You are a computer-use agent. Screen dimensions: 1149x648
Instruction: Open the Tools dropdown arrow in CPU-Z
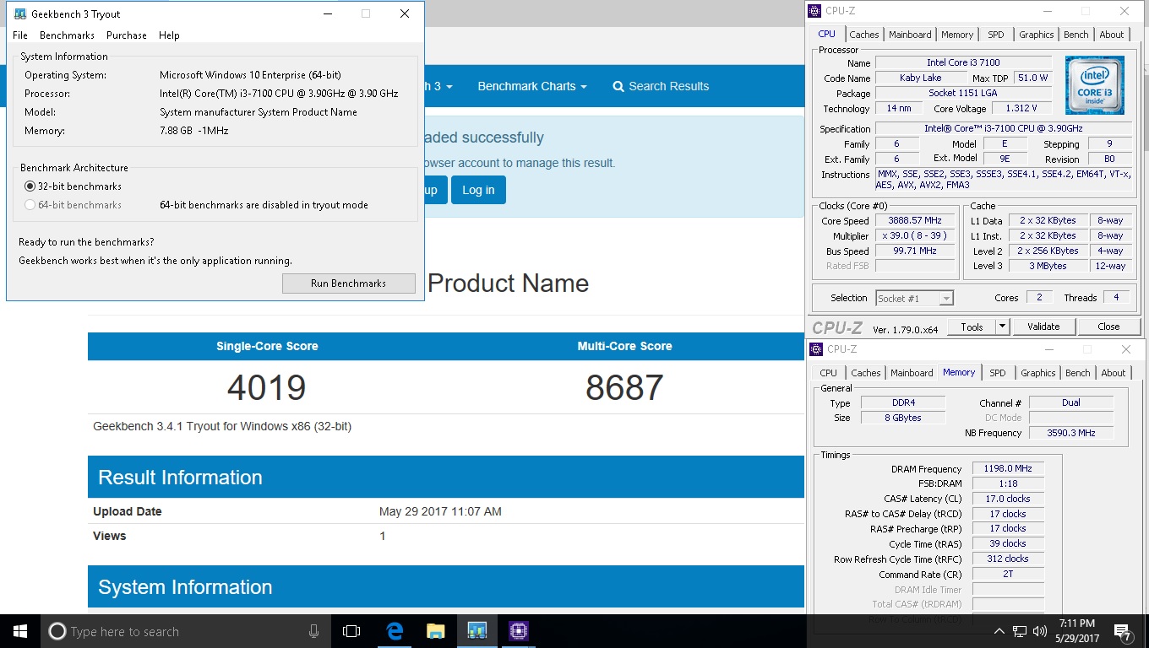1003,327
